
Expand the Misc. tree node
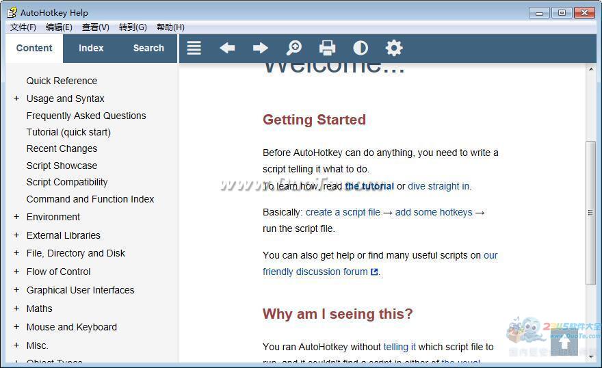16,345
